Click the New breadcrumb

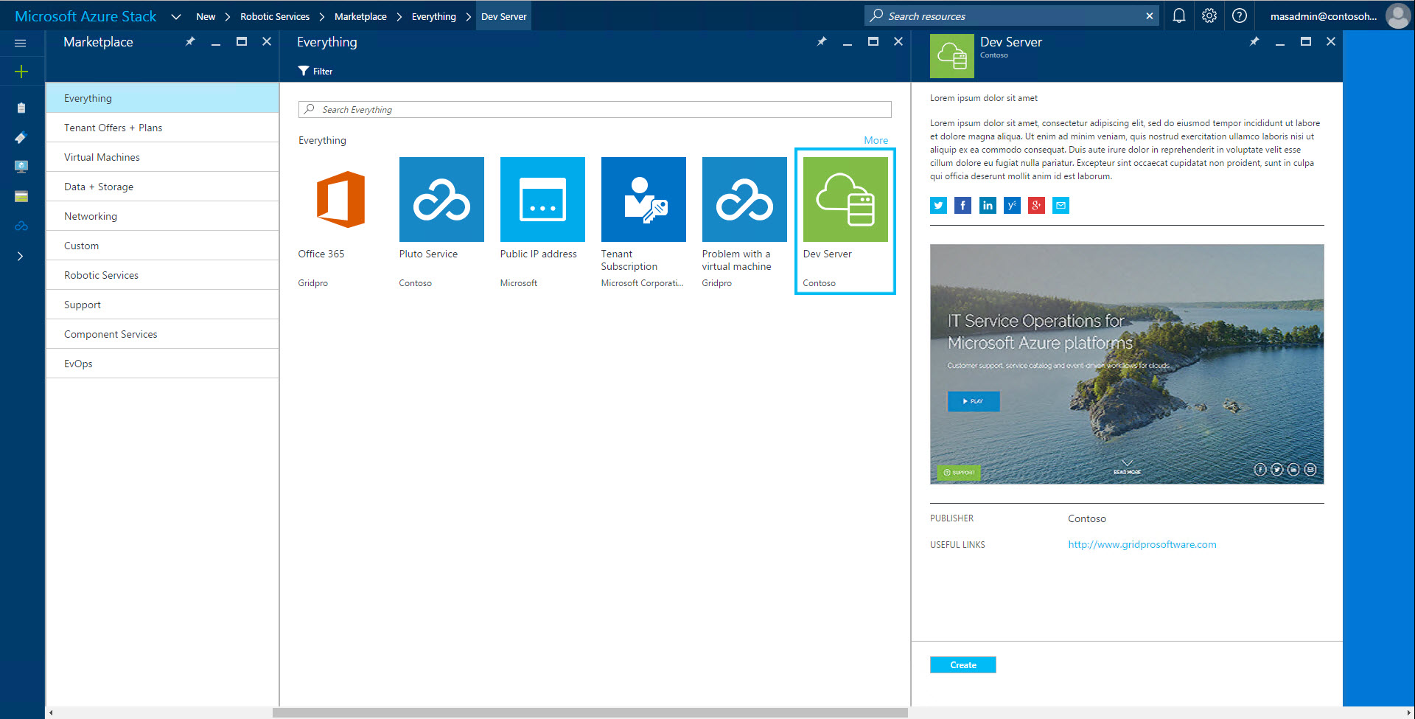point(206,16)
